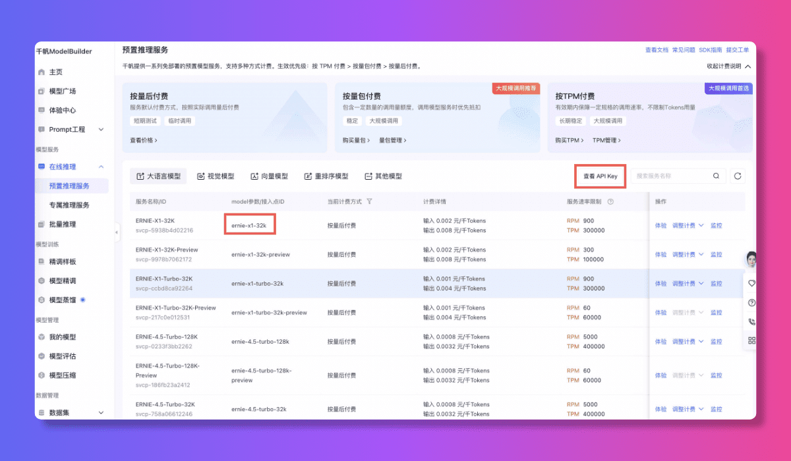This screenshot has height=461, width=791.
Task: Click 监控 for ERNIE-X1-Turbo-32K row
Action: coord(716,283)
